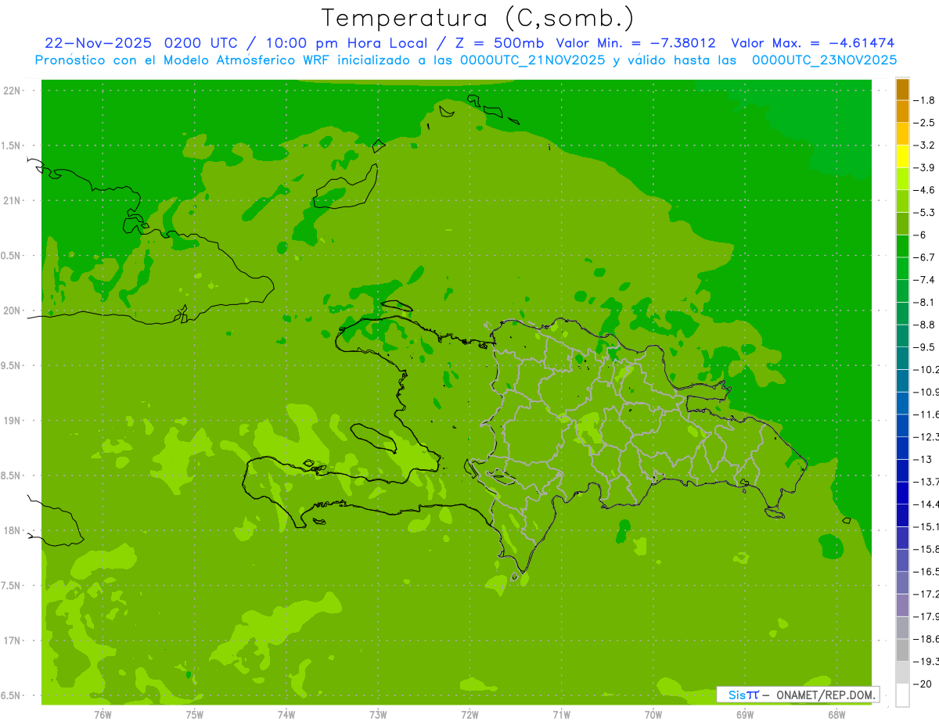Click the '75W' longitude label
Image resolution: width=939 pixels, height=725 pixels.
point(195,714)
